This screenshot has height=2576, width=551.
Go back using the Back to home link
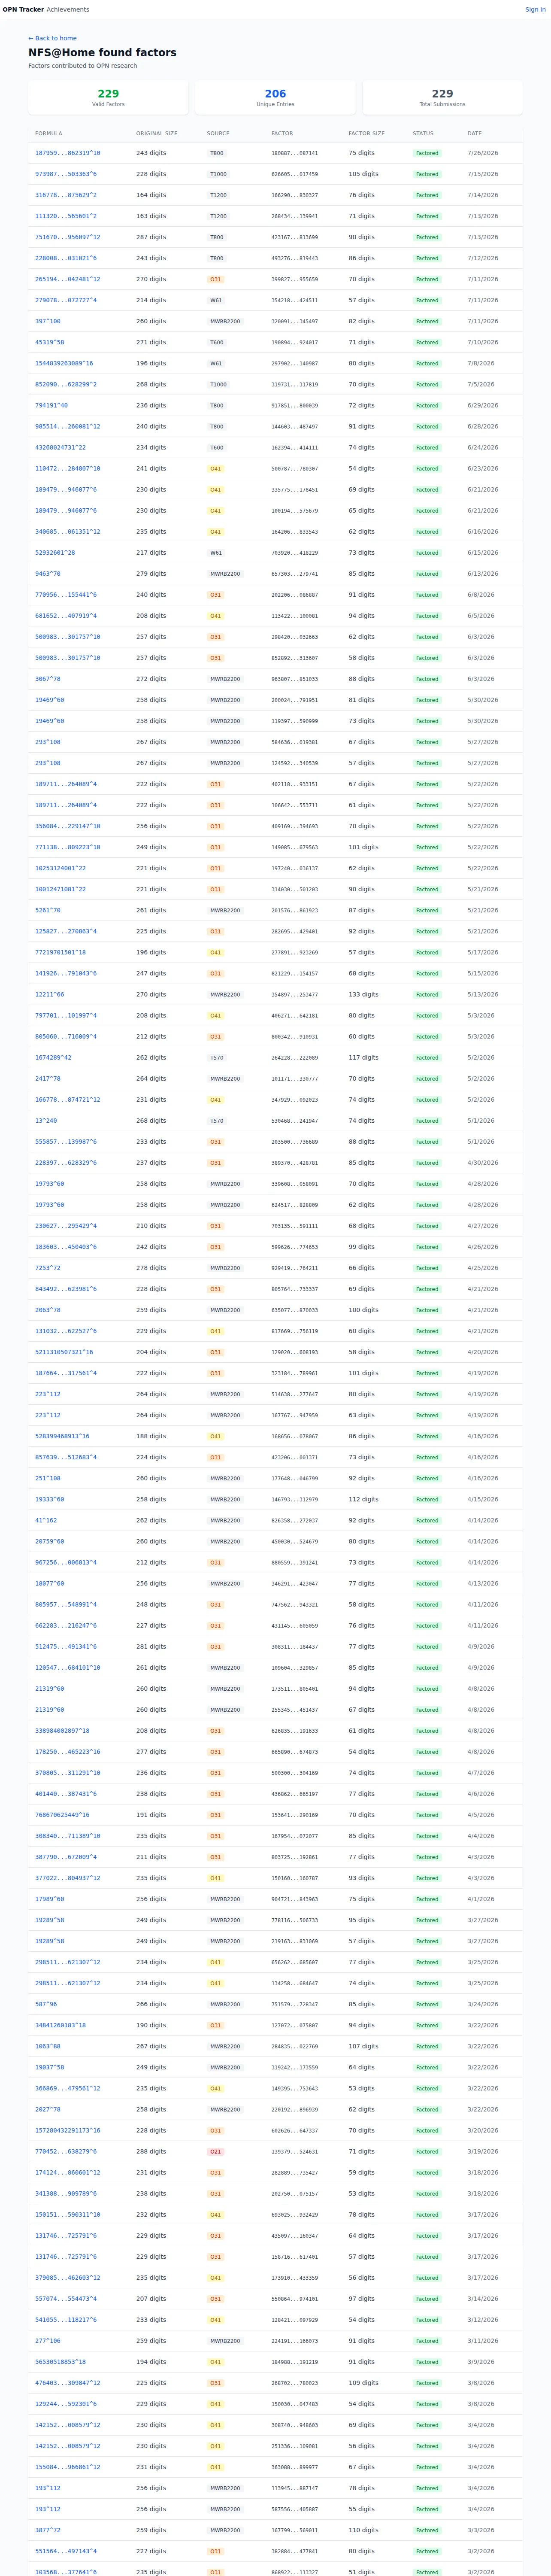coord(52,38)
